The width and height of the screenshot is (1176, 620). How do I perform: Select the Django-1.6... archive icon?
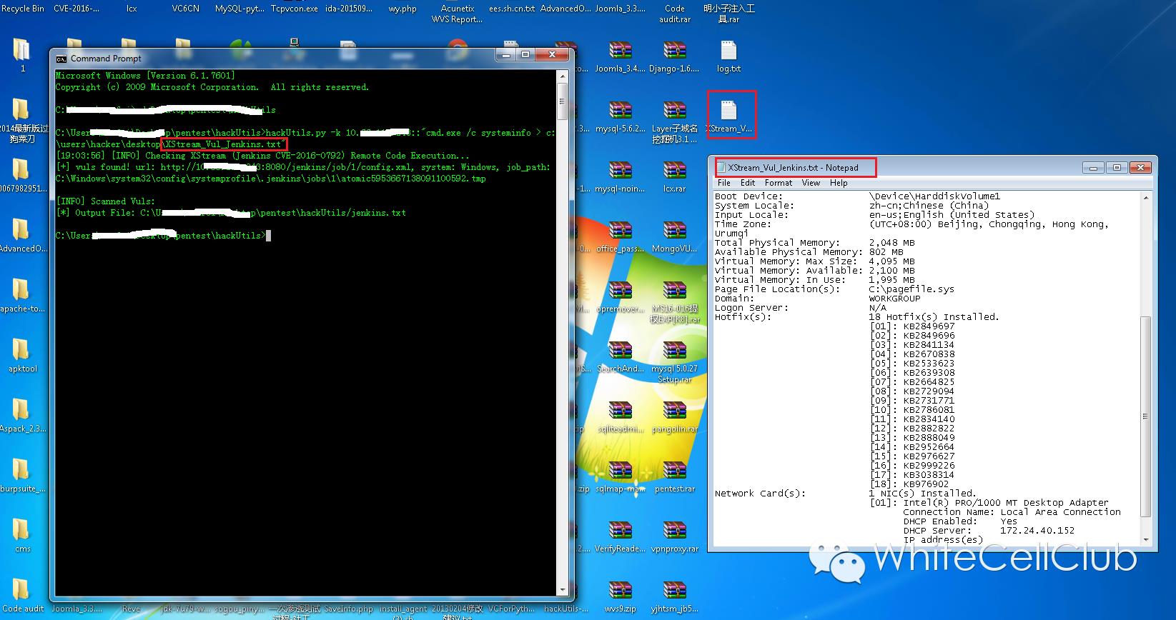(x=674, y=56)
